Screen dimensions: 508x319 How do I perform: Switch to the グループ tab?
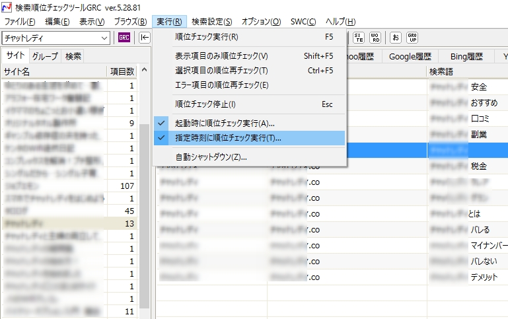click(45, 56)
